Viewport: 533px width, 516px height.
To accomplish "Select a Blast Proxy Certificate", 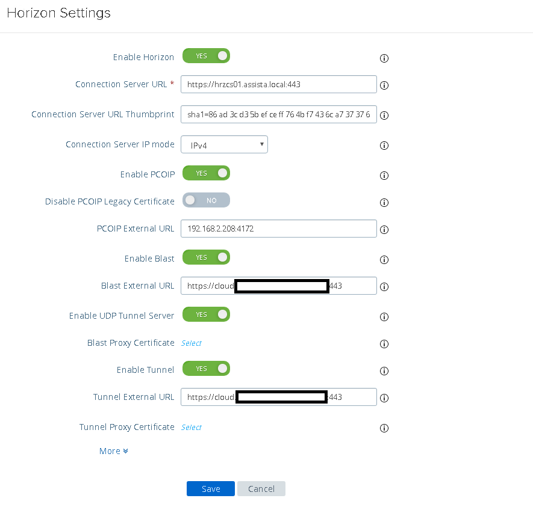I will [x=192, y=343].
